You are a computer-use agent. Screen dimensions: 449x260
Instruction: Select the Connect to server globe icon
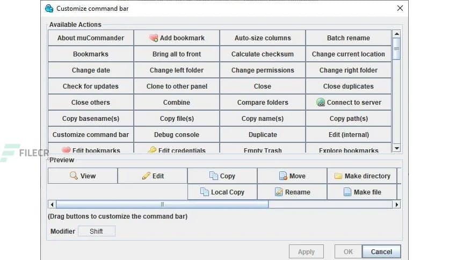(321, 103)
